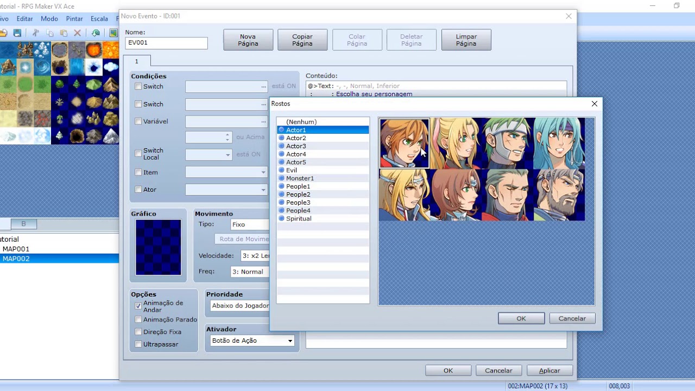Open the first Switch selector ellipsis field
The height and width of the screenshot is (391, 695).
click(x=226, y=86)
